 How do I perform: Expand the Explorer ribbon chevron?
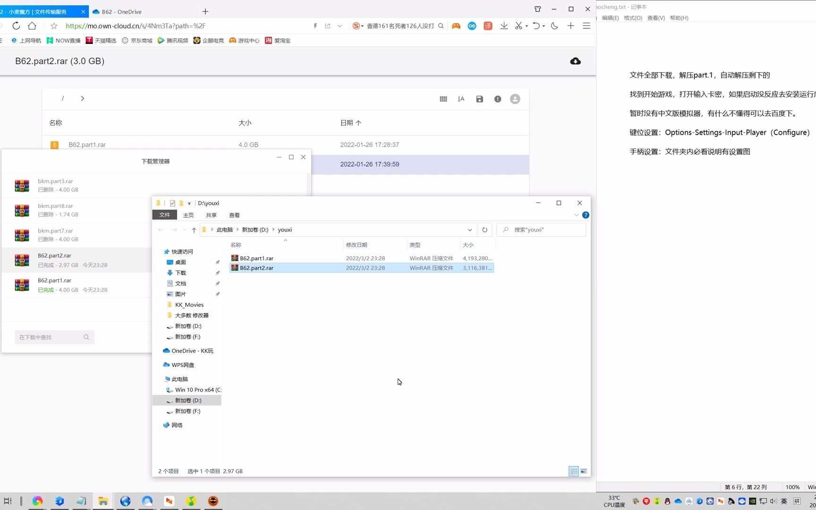(x=576, y=215)
